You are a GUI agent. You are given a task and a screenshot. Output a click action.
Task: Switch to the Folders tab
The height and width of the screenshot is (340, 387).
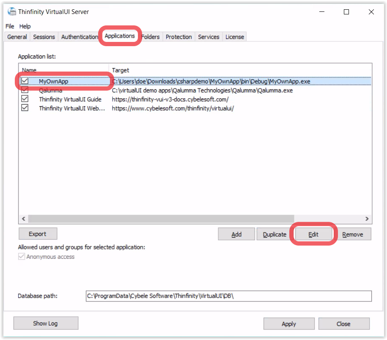click(x=150, y=37)
